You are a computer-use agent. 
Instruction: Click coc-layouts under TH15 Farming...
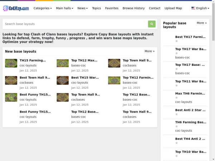tap(28, 65)
